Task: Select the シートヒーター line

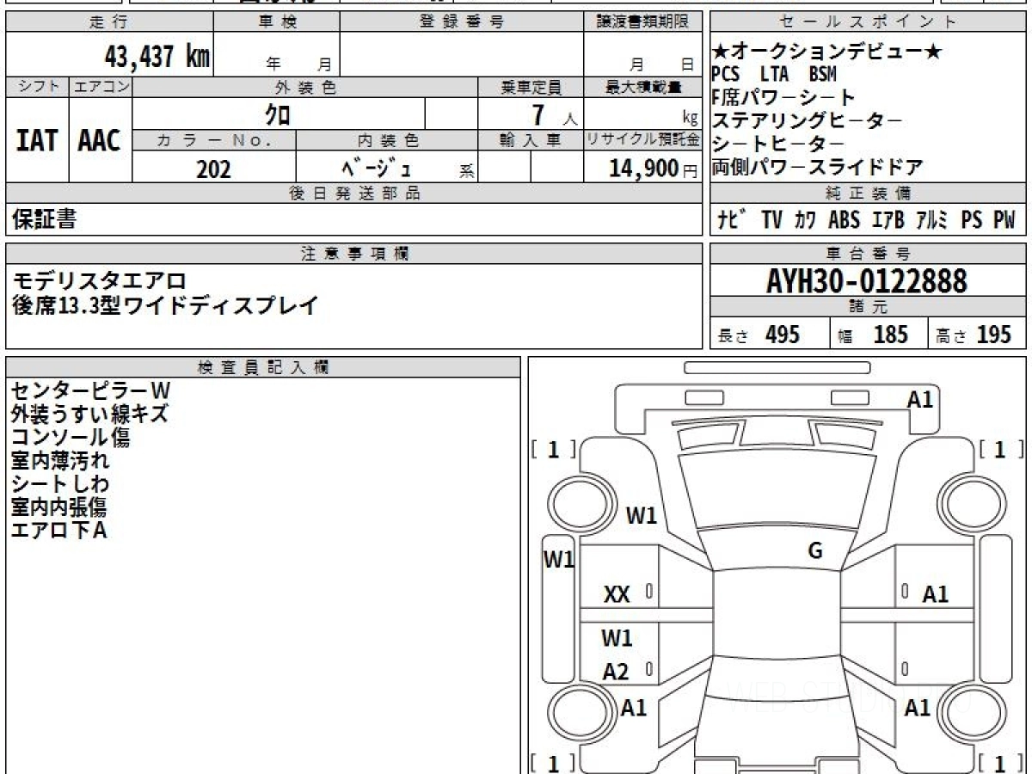Action: pos(779,144)
